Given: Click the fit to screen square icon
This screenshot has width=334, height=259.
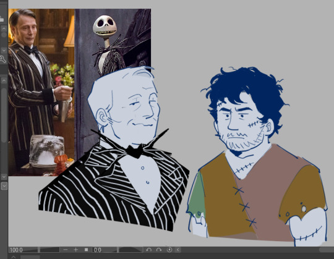Looking at the screenshot, I should 86,250.
